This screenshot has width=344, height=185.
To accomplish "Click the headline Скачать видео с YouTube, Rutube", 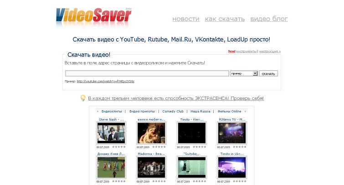I will click(171, 40).
